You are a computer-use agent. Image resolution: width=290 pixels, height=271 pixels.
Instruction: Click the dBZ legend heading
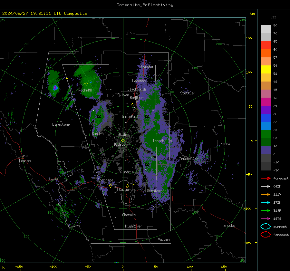(x=273, y=17)
